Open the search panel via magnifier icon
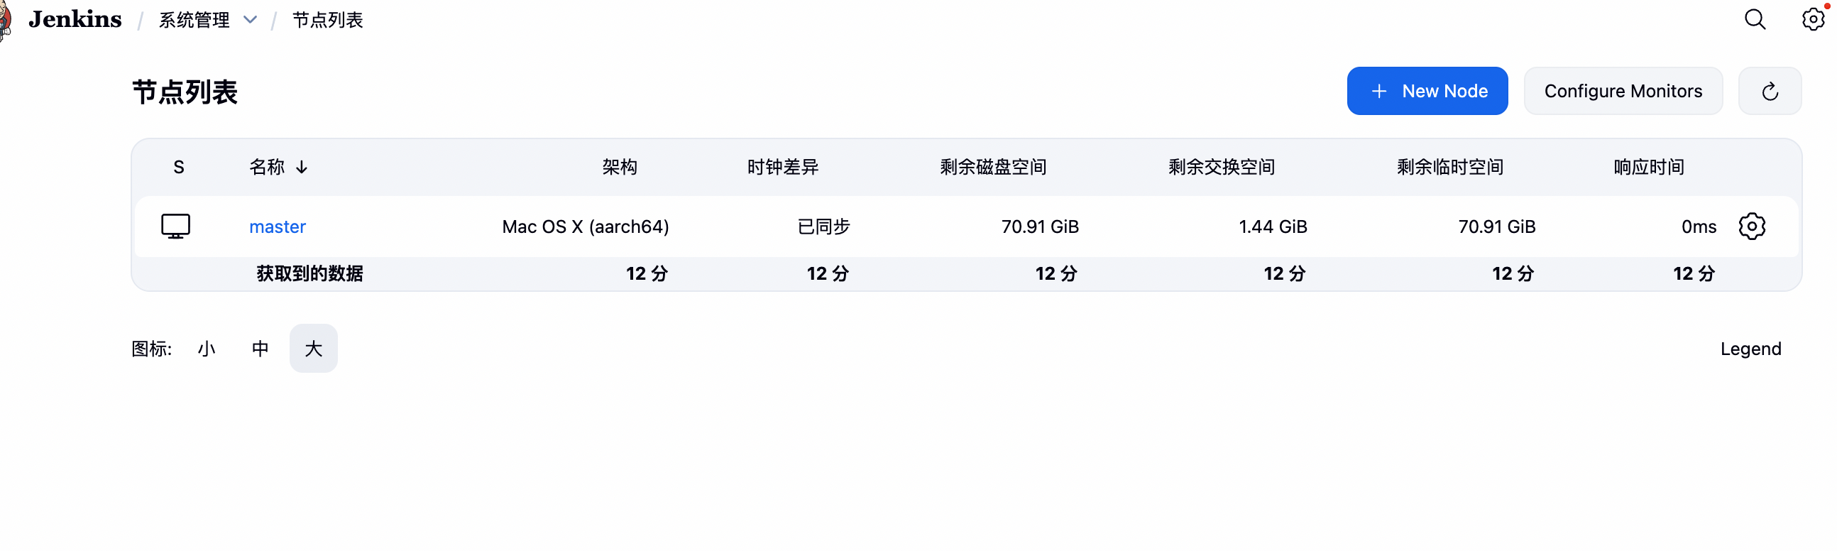Image resolution: width=1837 pixels, height=551 pixels. coord(1755,19)
